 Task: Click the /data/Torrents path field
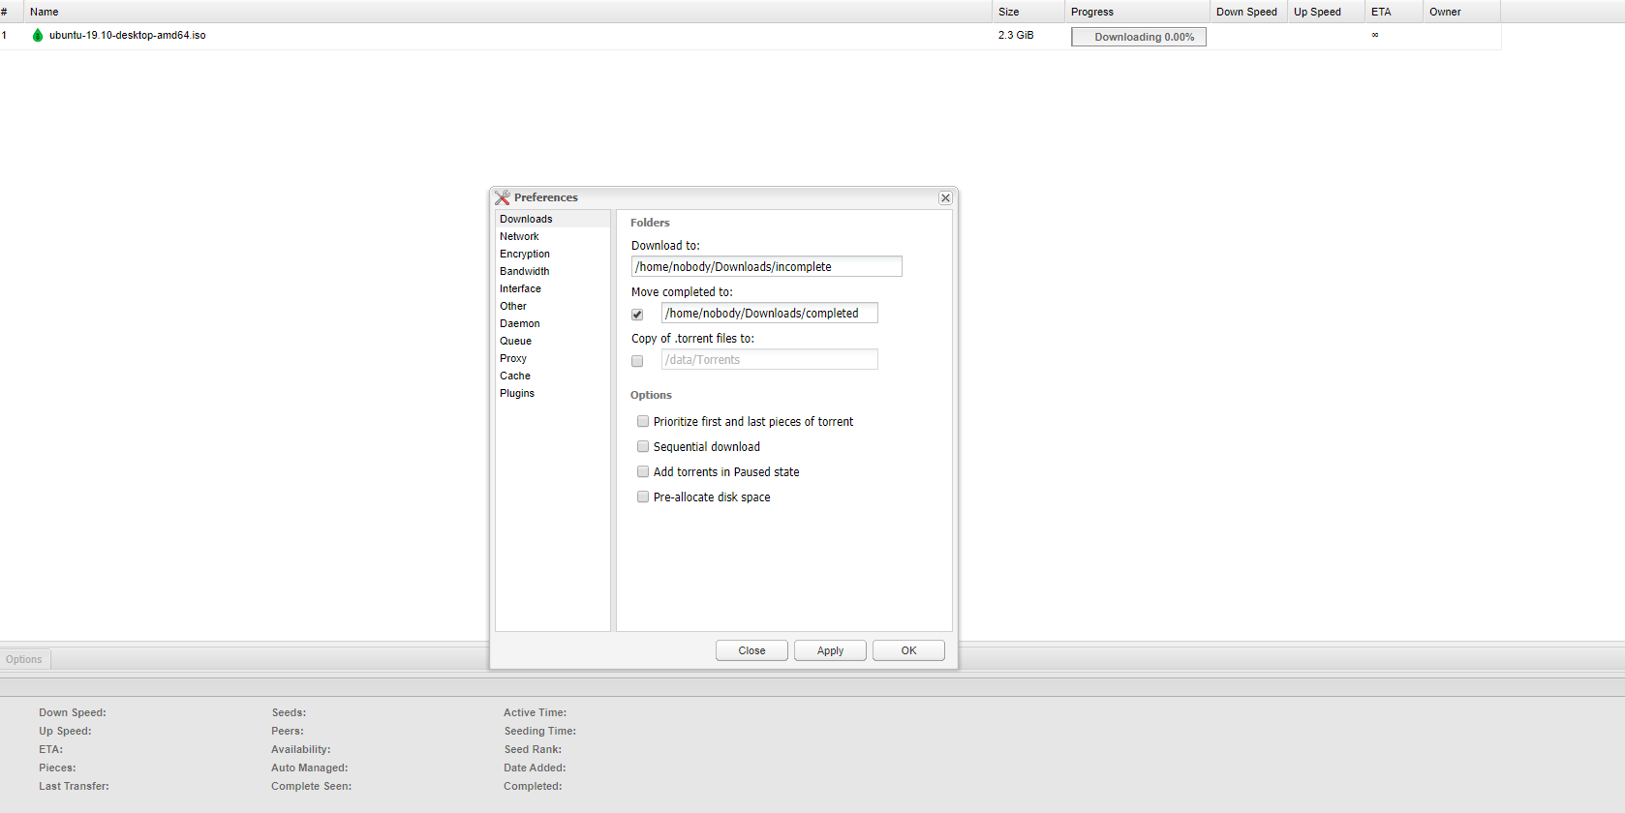click(x=770, y=359)
